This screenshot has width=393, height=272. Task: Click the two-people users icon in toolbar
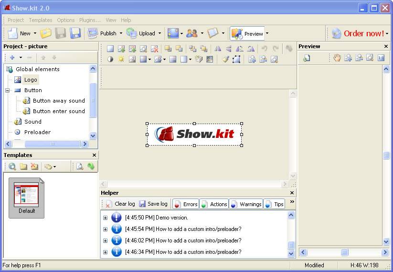[x=192, y=33]
